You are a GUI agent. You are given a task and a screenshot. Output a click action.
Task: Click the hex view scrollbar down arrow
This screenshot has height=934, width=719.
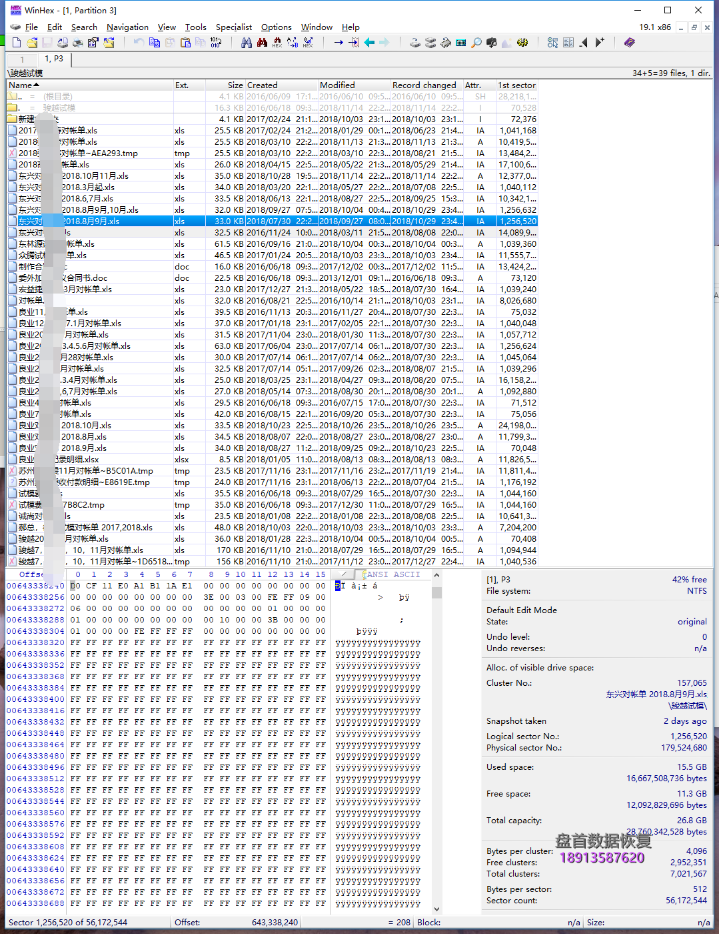tap(436, 909)
